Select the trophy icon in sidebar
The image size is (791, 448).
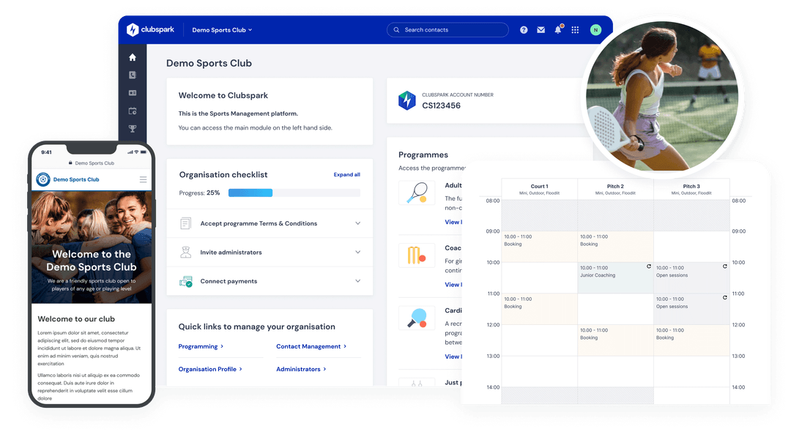pyautogui.click(x=133, y=129)
